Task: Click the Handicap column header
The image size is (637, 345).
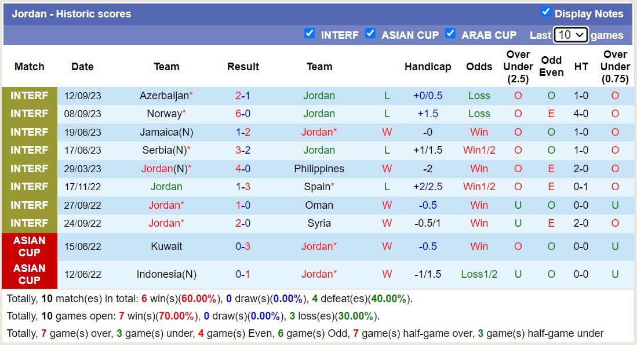Action: coord(428,67)
